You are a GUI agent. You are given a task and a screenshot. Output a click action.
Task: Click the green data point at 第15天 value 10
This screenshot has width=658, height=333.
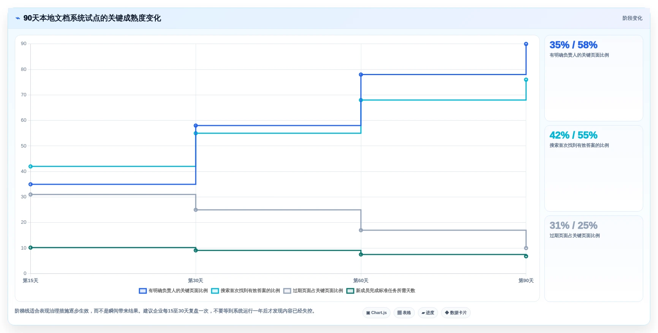pos(31,248)
